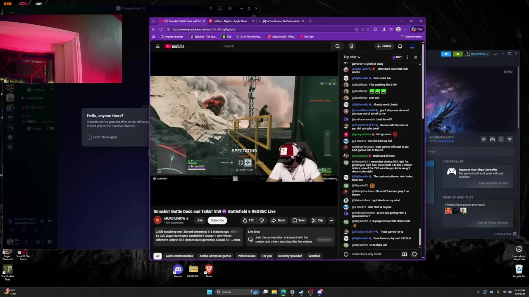529x297 pixels.
Task: Select Action-adventure games chip
Action: click(x=215, y=256)
